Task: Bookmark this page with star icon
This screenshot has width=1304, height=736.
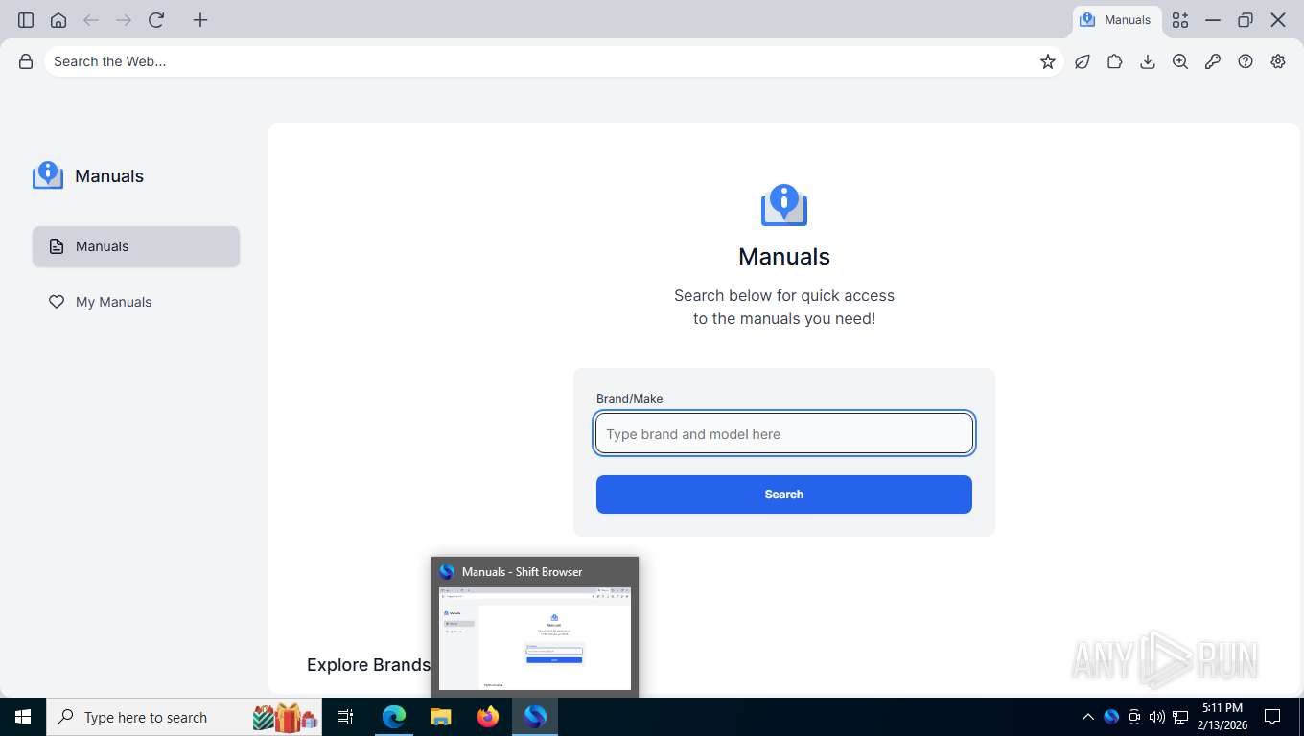Action: click(1048, 61)
